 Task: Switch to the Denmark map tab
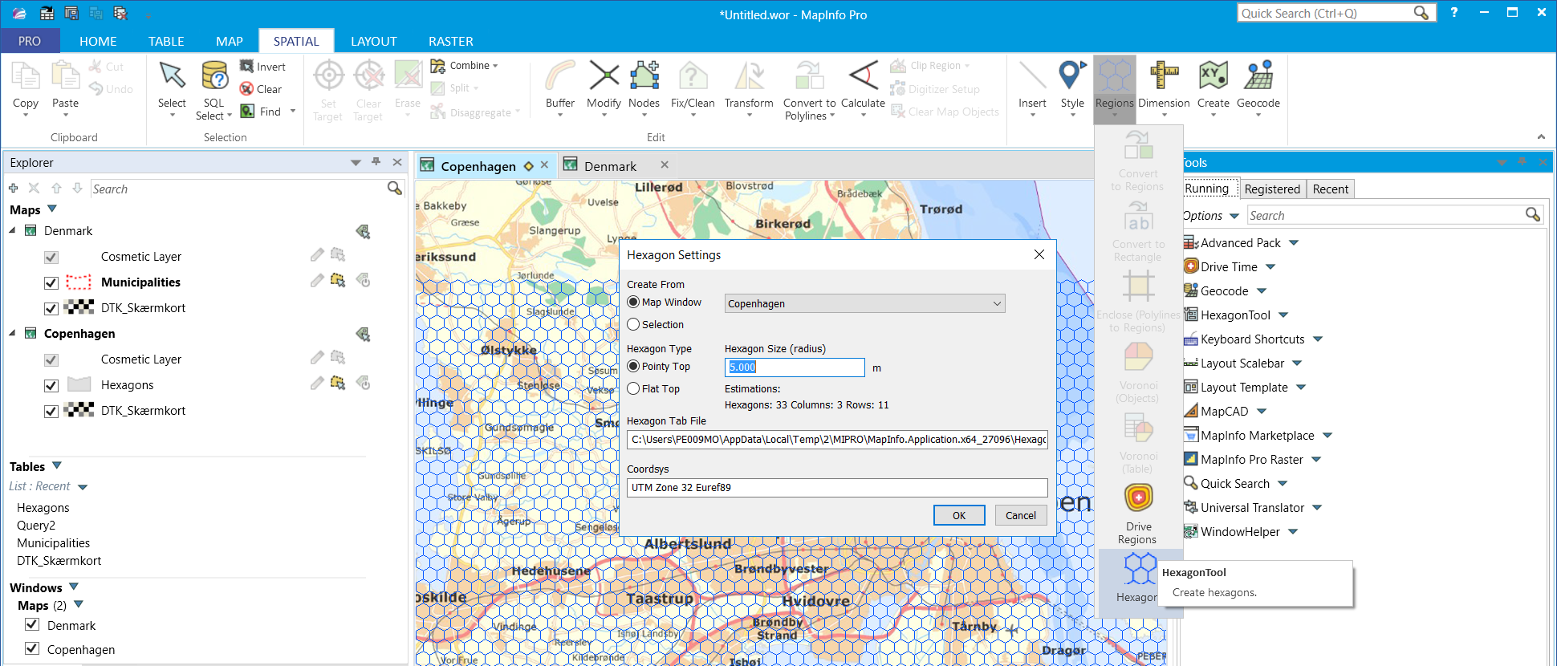click(610, 166)
